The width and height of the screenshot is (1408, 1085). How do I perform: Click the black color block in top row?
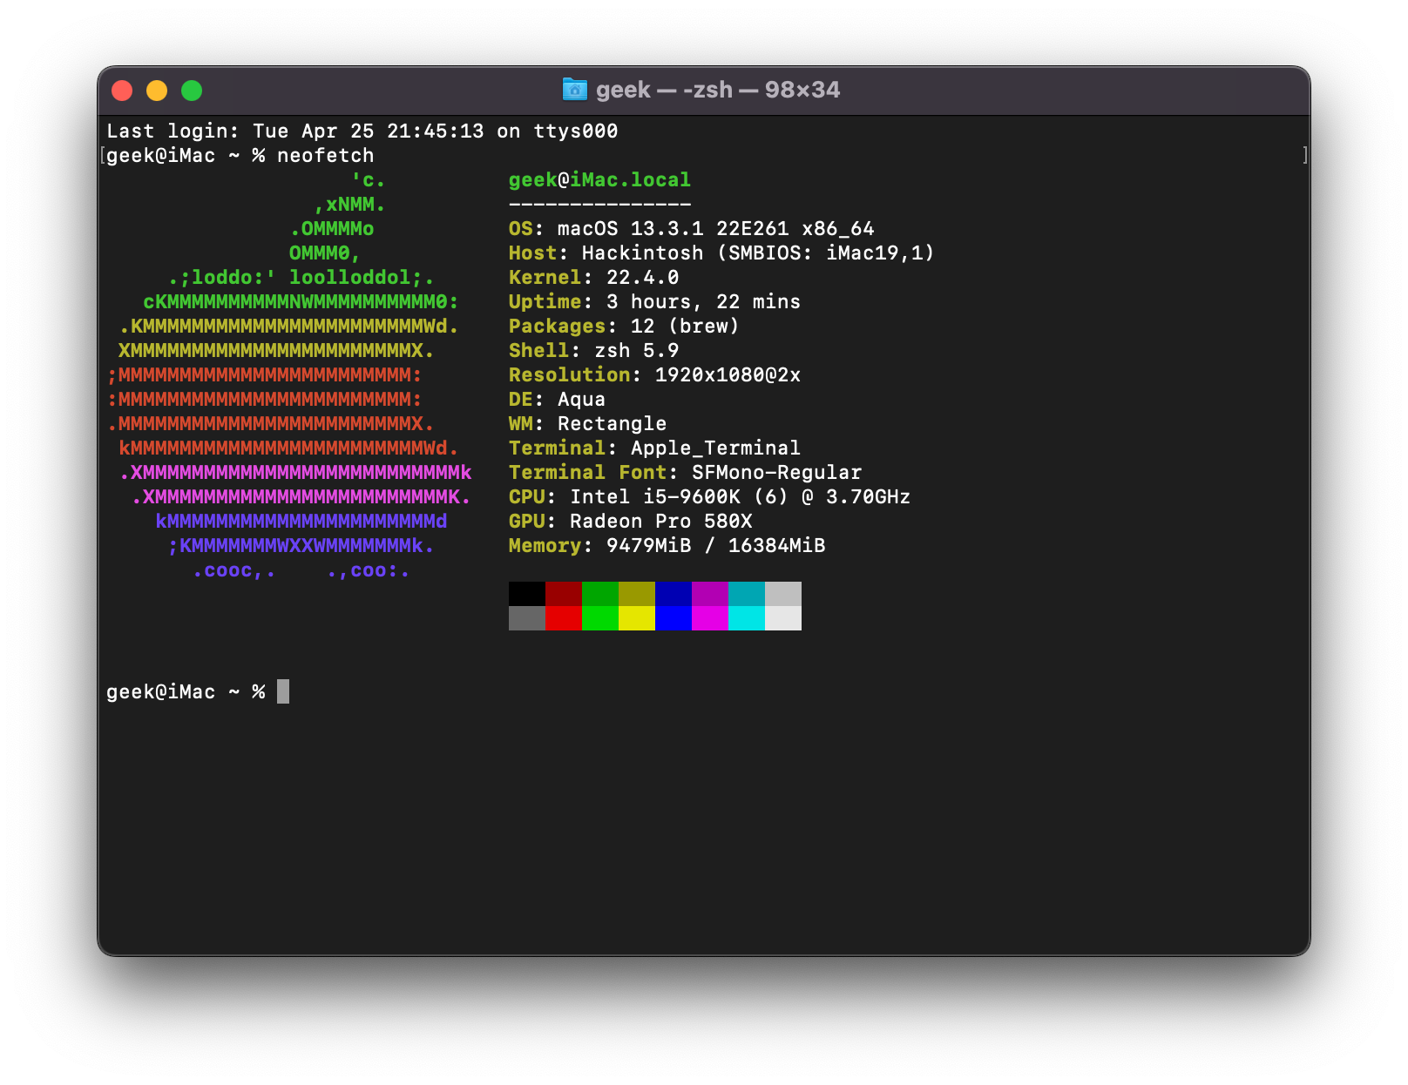tap(527, 594)
